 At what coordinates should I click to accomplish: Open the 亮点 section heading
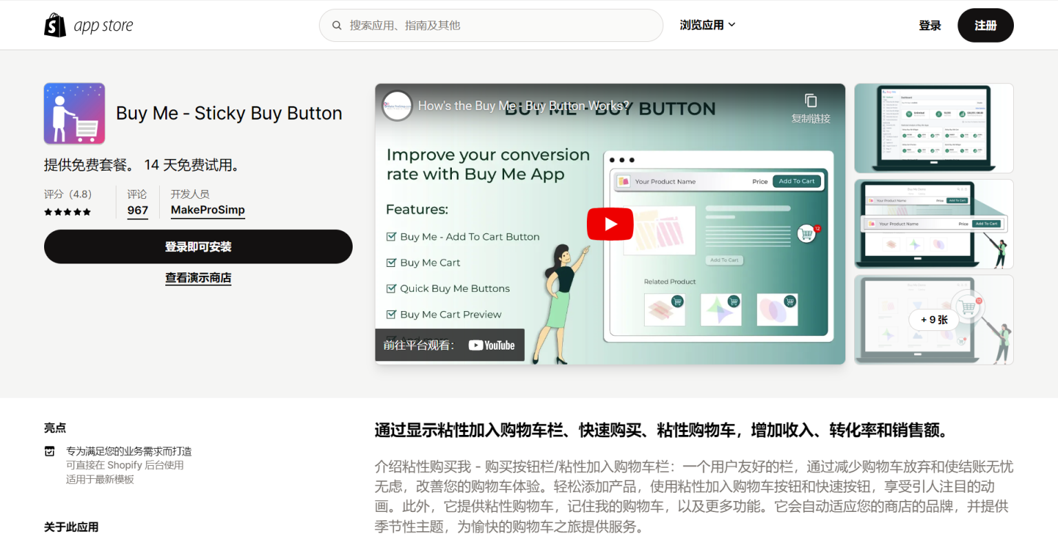click(55, 427)
